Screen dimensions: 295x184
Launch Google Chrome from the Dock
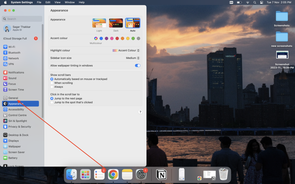(113, 174)
